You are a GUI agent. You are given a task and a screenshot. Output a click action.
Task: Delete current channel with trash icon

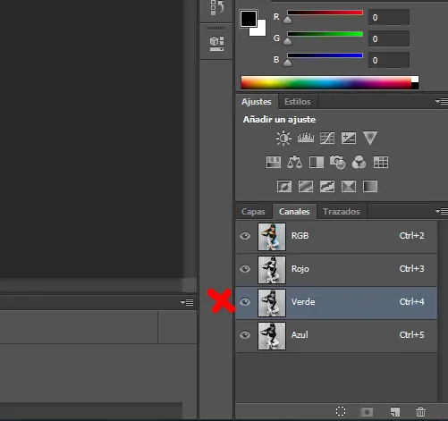point(420,411)
